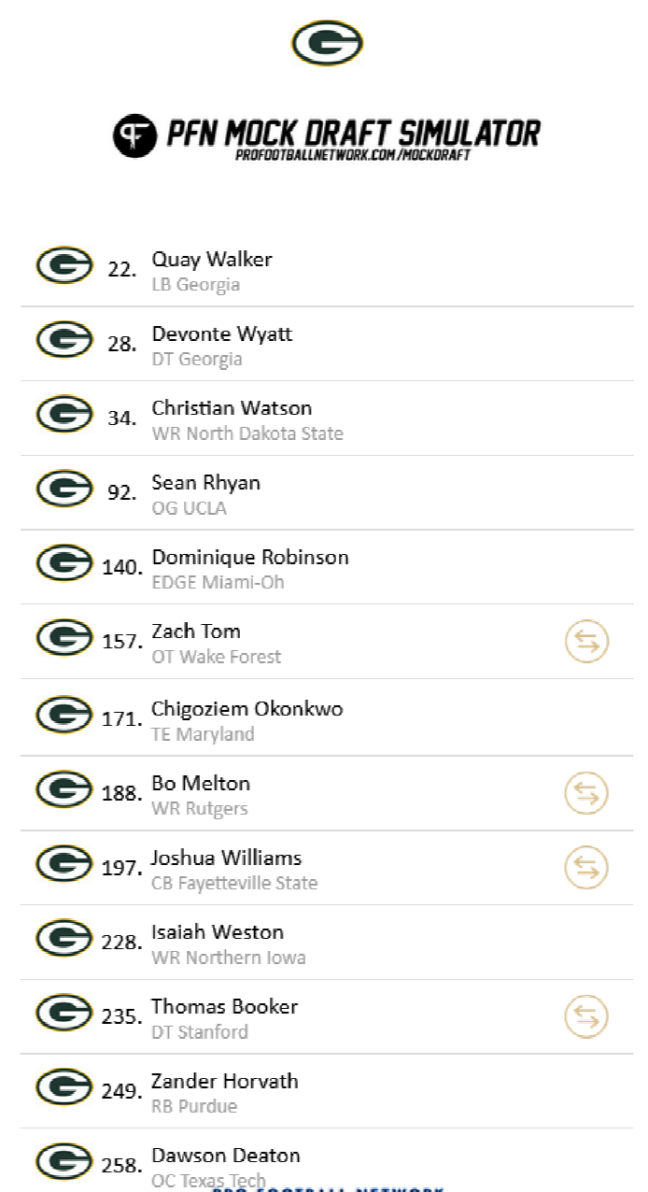Click the trade icon next to Joshua Williams

tap(586, 868)
